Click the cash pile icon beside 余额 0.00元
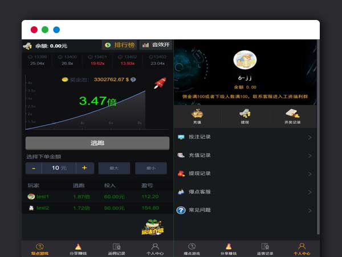This screenshot has height=257, width=342. pyautogui.click(x=27, y=46)
